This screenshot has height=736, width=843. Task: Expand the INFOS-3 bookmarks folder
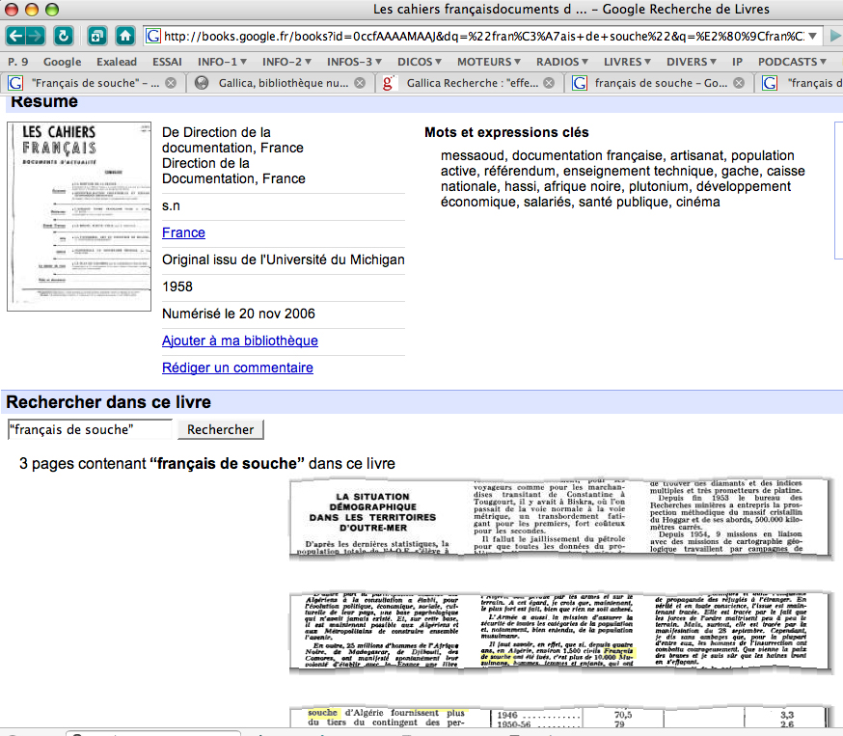(x=354, y=62)
